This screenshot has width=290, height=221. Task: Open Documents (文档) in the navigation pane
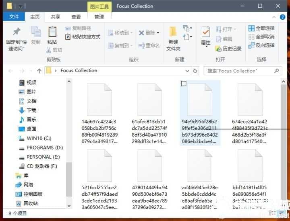[x=27, y=101]
